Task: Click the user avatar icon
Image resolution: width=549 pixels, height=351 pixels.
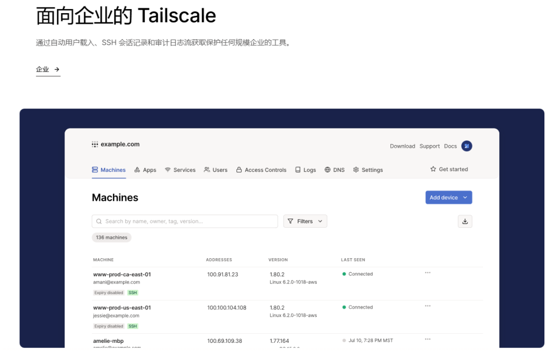Action: 466,146
